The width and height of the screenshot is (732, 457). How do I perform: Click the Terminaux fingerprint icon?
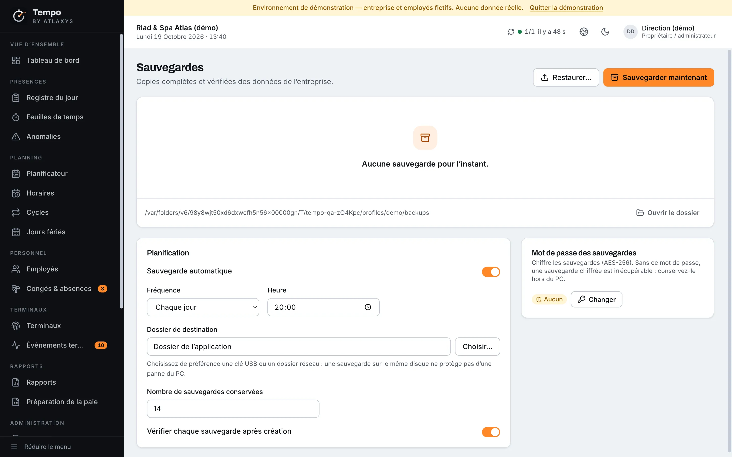[16, 326]
